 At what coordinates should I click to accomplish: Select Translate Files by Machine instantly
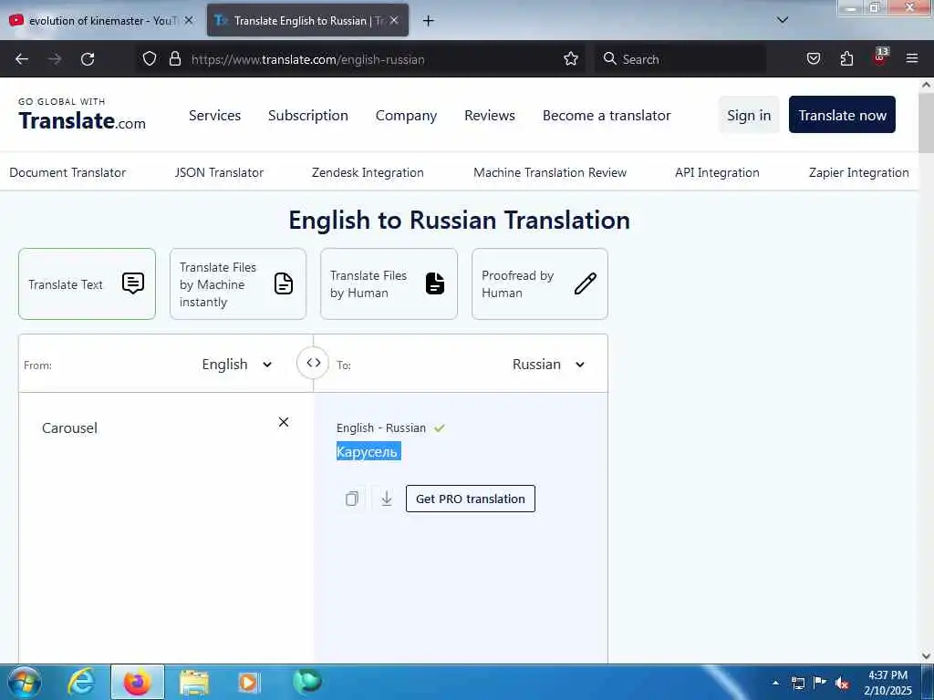coord(238,284)
